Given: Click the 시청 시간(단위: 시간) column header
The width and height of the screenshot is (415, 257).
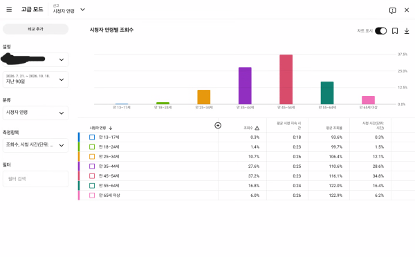Looking at the screenshot, I should point(373,126).
